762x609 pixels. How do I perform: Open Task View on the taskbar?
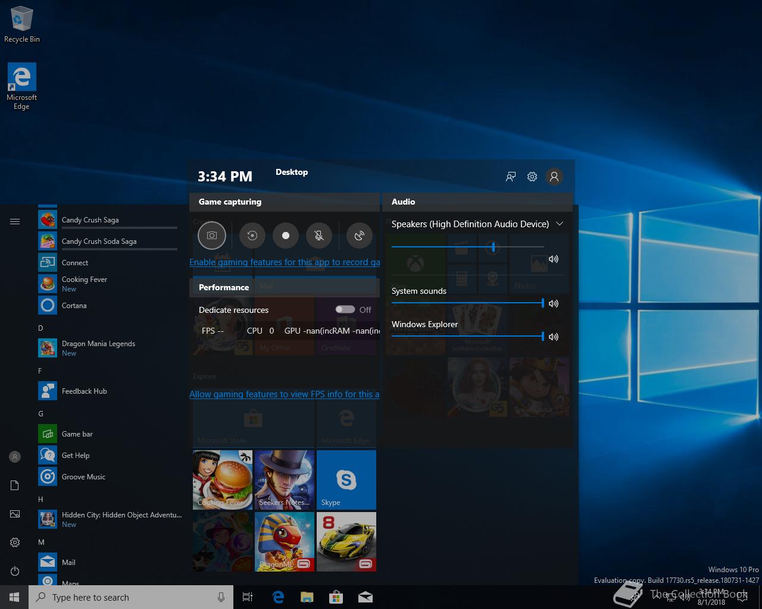point(248,597)
